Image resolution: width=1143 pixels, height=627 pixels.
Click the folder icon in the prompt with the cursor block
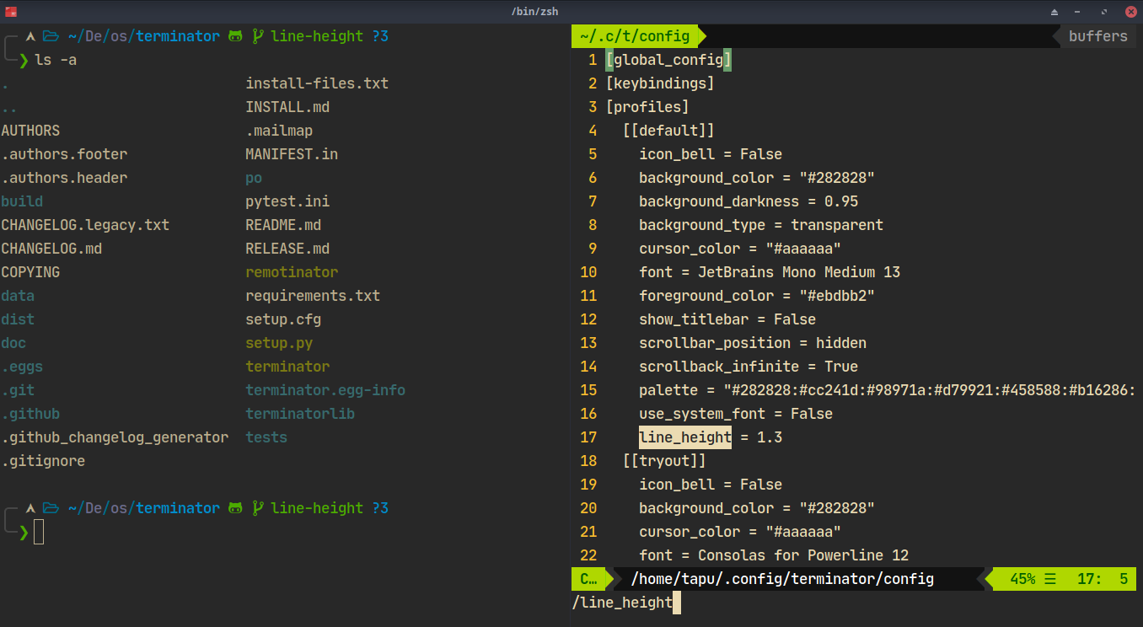(x=51, y=508)
